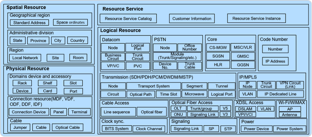Choose the Microwave box in Transmission
This screenshot has height=137, width=312.
194,94
